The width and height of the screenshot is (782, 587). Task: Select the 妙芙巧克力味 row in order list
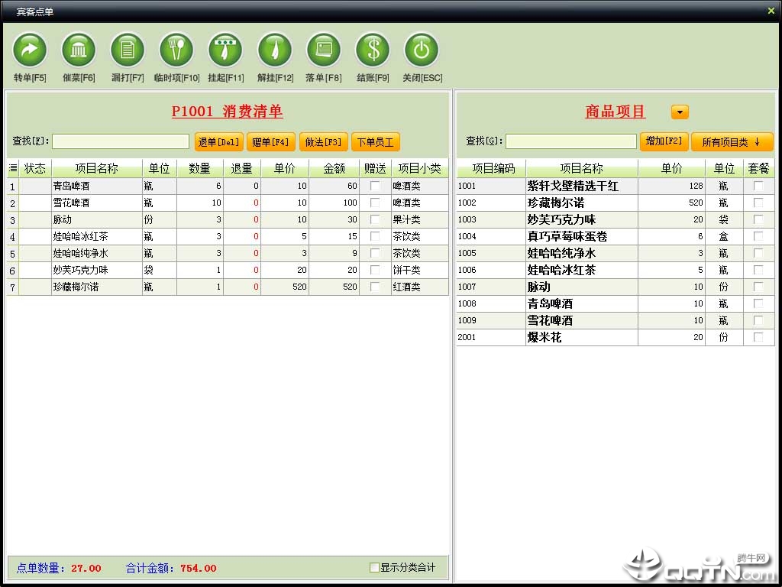click(x=228, y=270)
